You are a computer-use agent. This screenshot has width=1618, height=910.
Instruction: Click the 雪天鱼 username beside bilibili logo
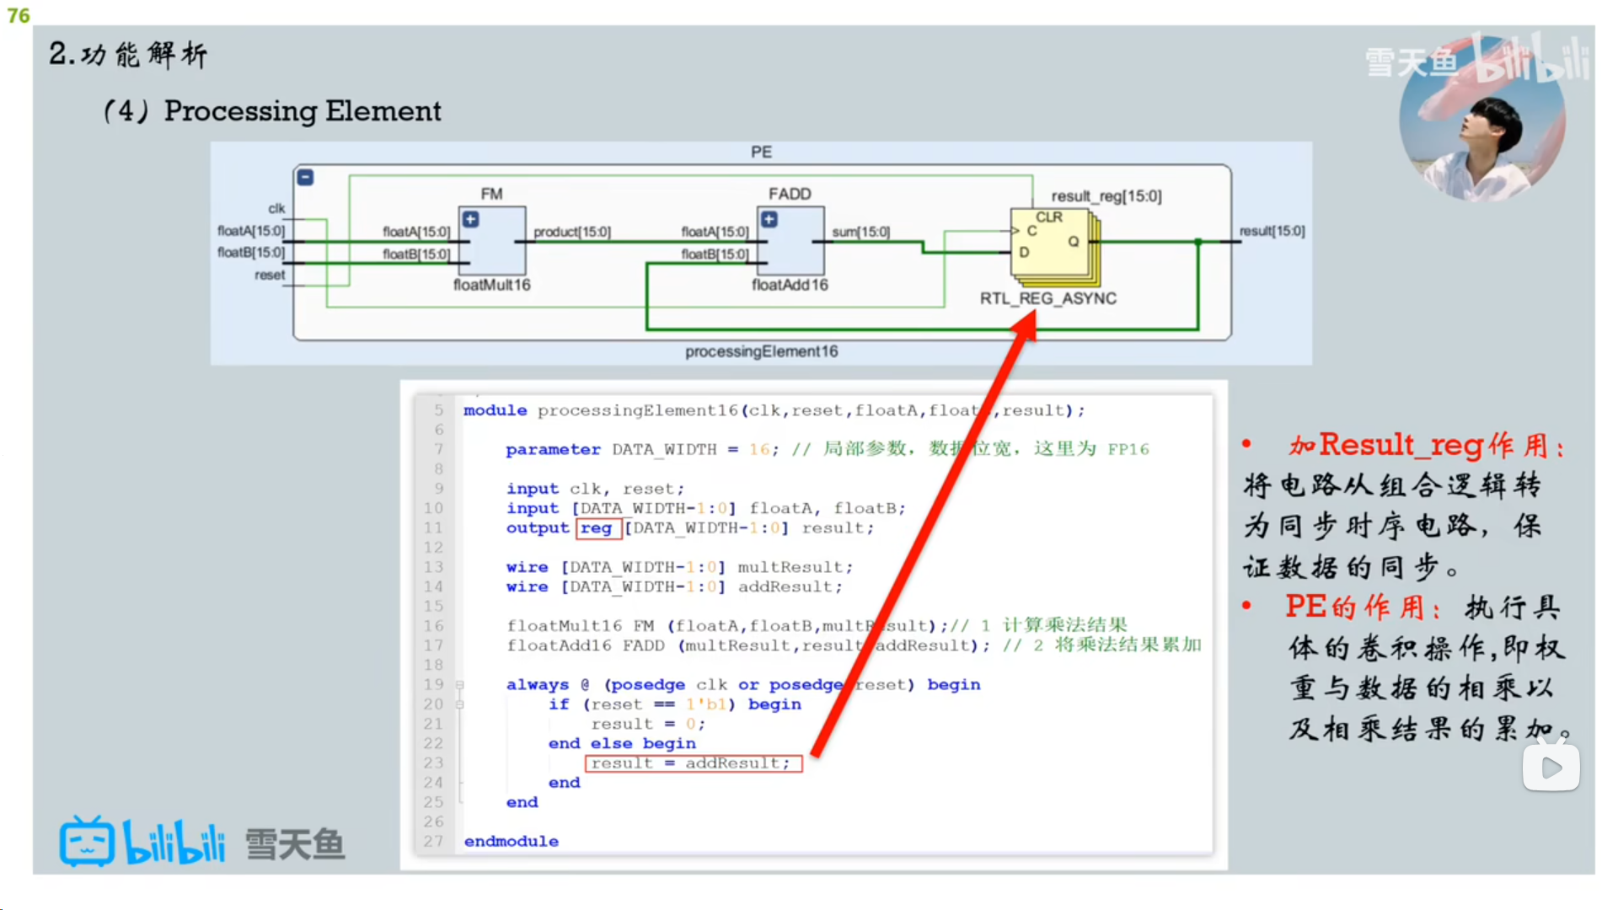click(x=295, y=844)
